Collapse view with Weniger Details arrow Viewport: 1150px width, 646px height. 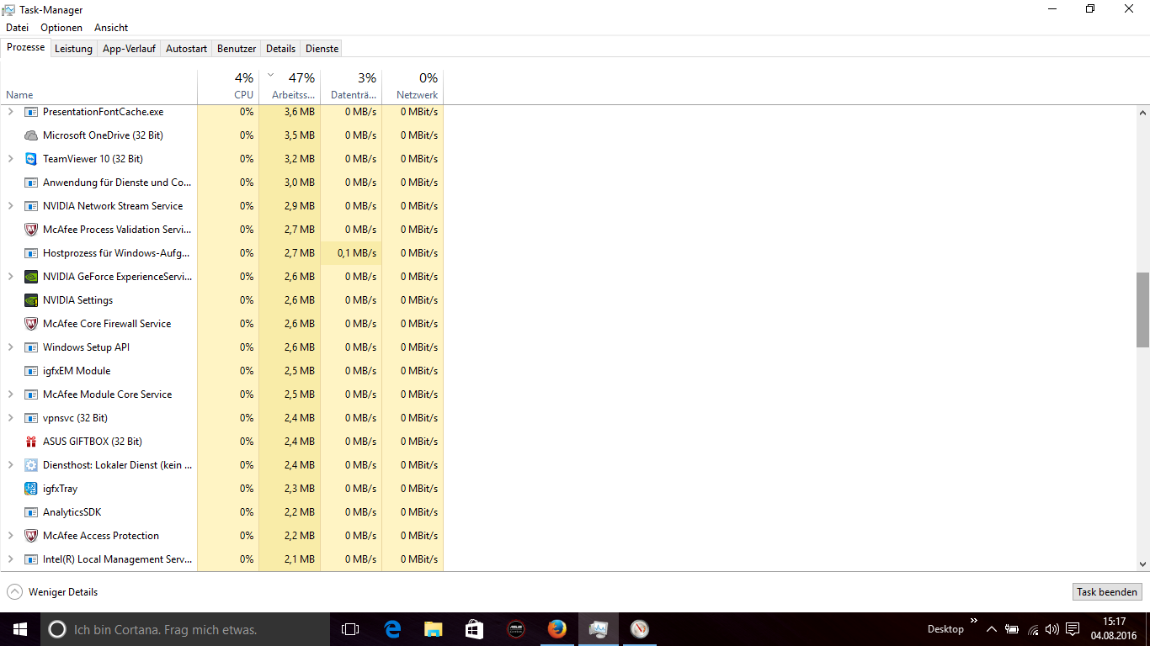click(x=14, y=592)
